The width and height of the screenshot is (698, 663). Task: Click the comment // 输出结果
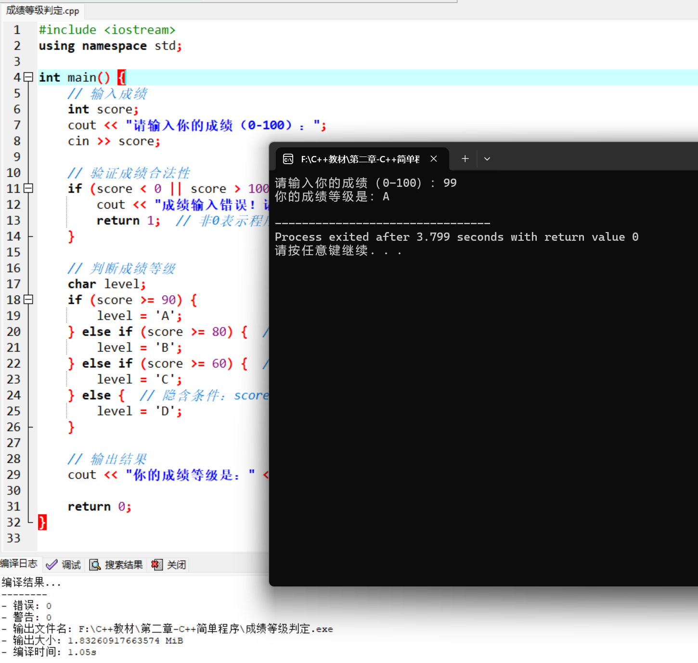tap(107, 459)
